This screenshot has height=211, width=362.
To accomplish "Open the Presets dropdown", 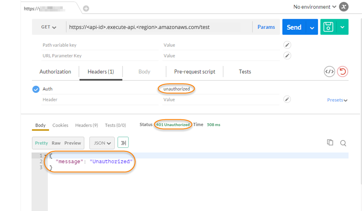I will point(337,100).
